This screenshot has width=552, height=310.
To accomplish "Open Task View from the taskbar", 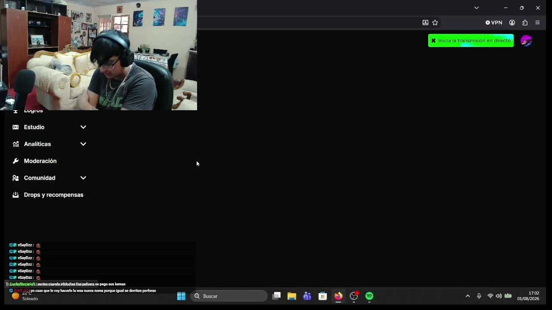I will coord(276,296).
